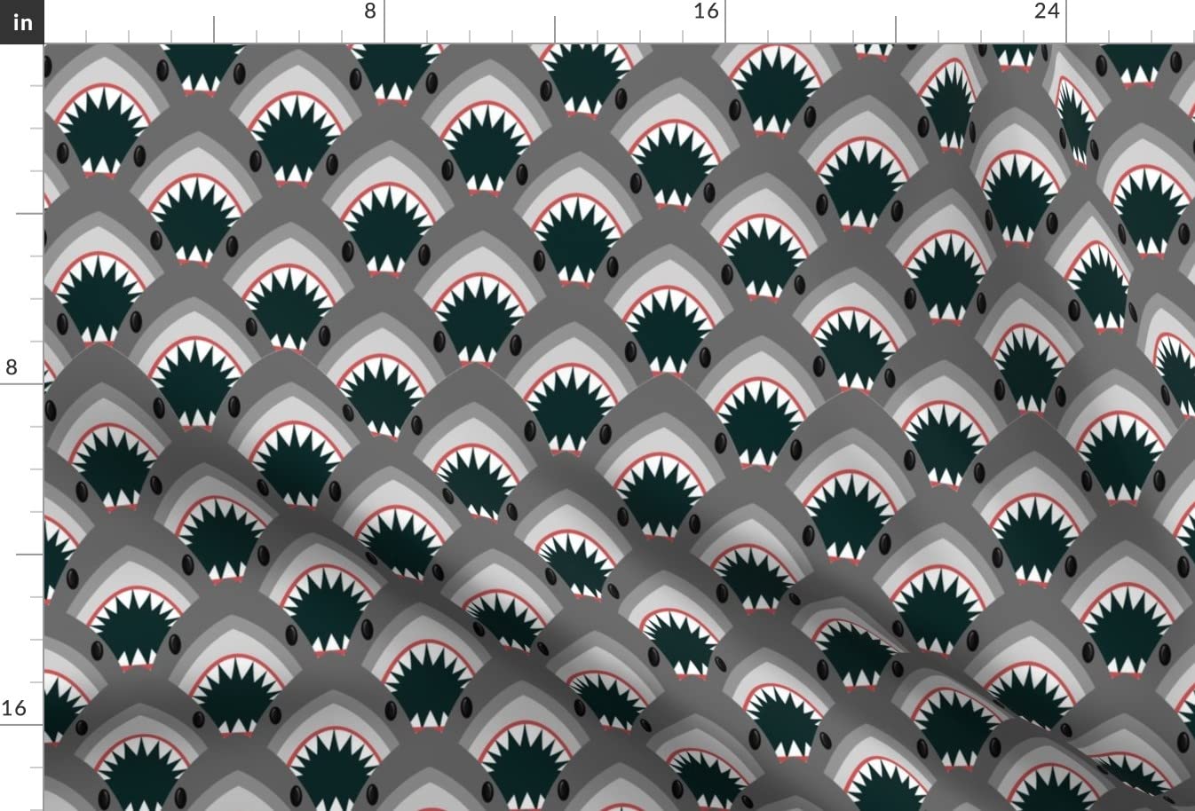Click the "in" unit label box

click(21, 21)
